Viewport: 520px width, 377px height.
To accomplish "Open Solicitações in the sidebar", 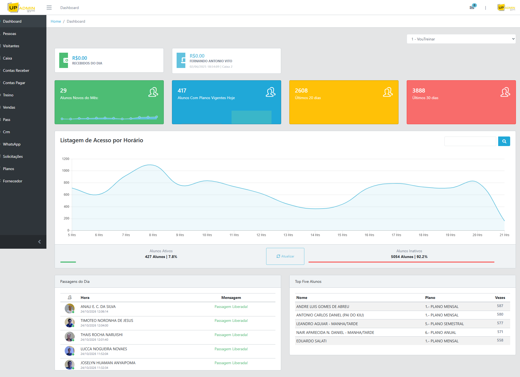I will coord(23,156).
